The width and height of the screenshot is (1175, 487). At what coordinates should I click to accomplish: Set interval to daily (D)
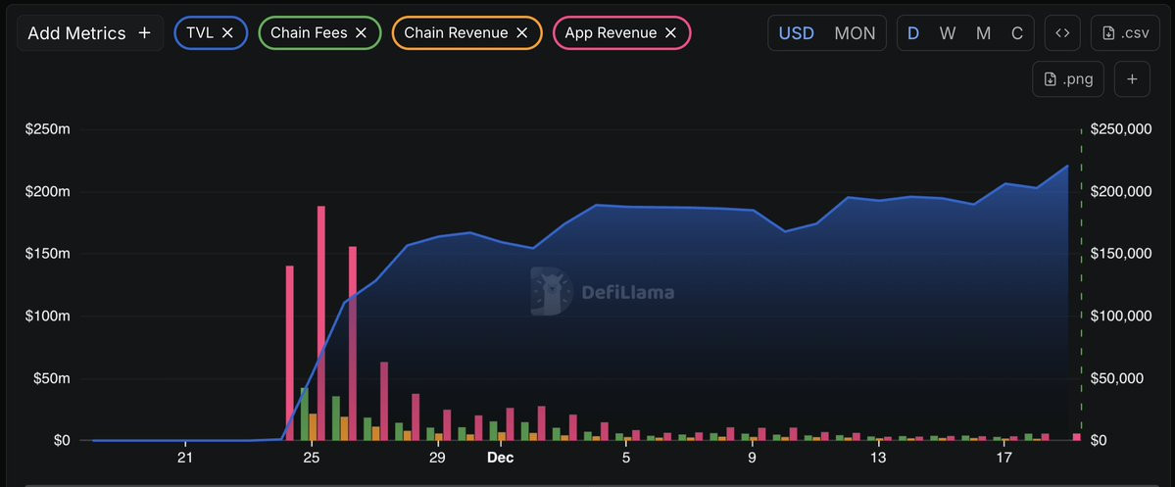pyautogui.click(x=913, y=33)
